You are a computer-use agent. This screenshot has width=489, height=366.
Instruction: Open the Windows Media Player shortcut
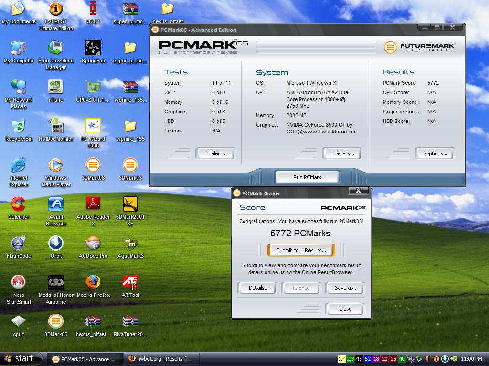pos(56,172)
